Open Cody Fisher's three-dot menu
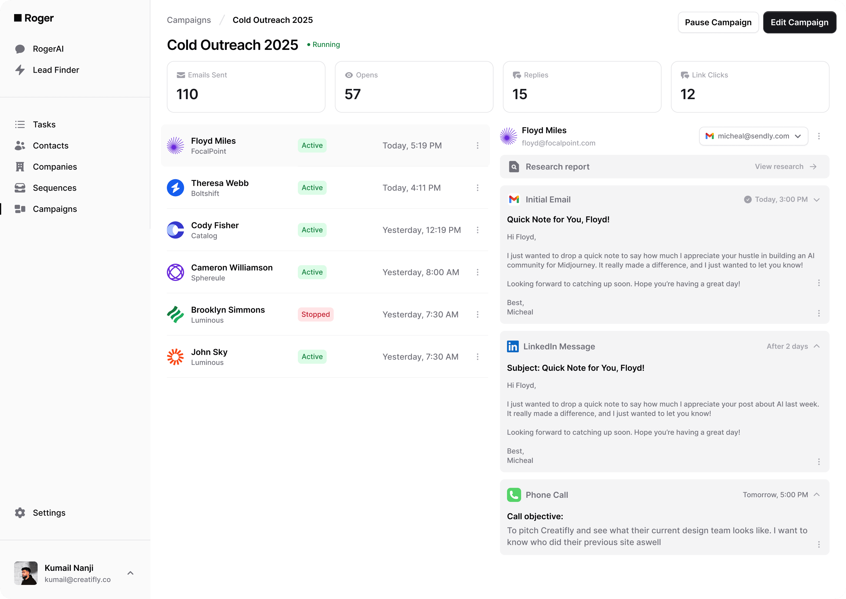This screenshot has width=846, height=599. click(x=477, y=230)
